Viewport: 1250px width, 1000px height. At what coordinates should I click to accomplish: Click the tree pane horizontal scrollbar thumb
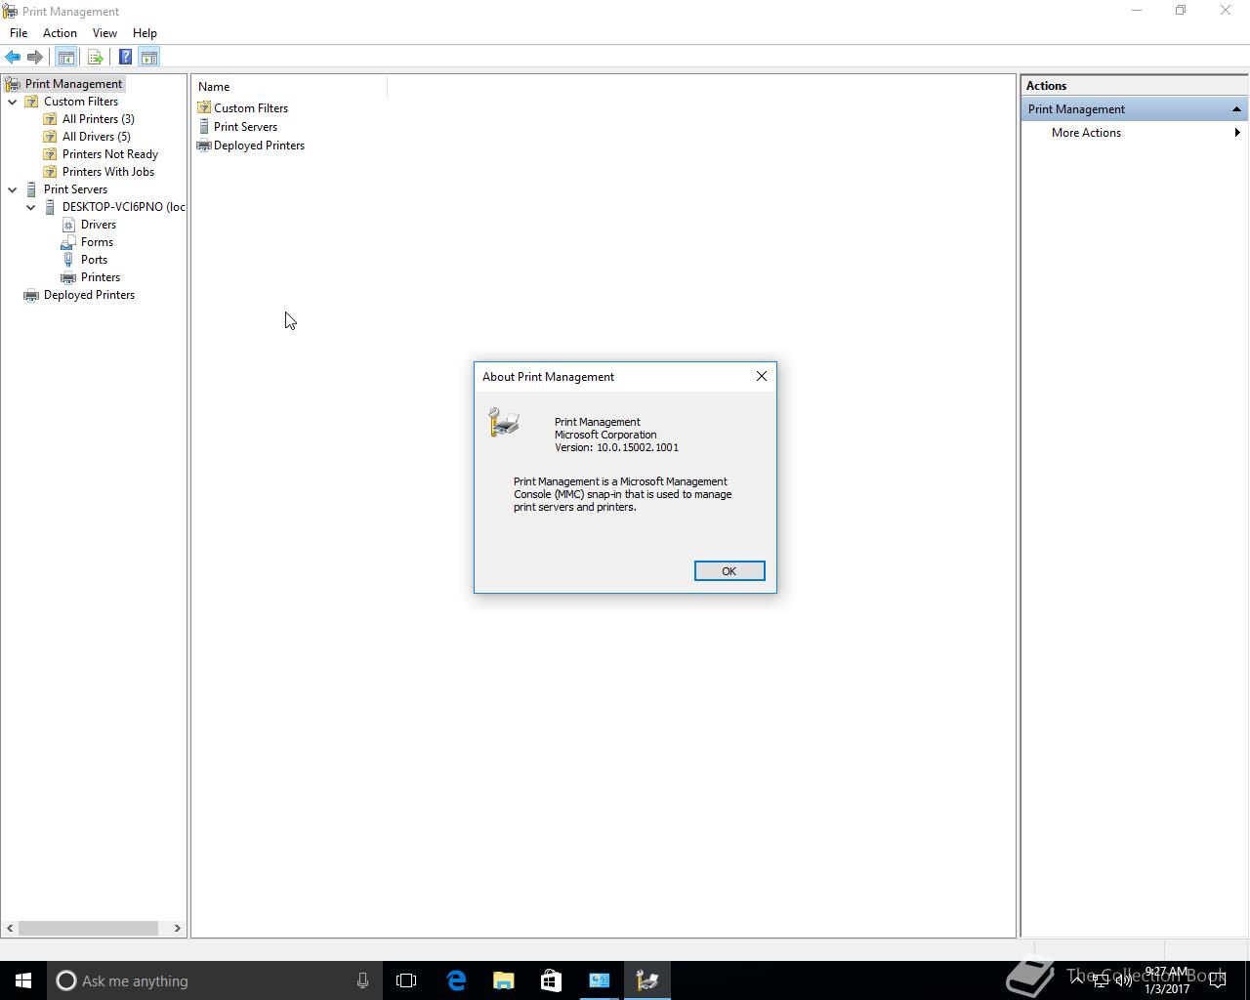pos(88,928)
